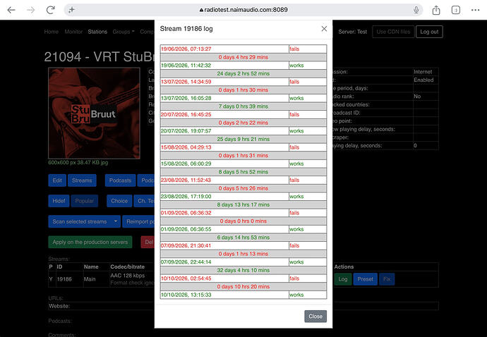The width and height of the screenshot is (487, 337).
Task: Open the tabs overview icon
Action: pyautogui.click(x=456, y=10)
